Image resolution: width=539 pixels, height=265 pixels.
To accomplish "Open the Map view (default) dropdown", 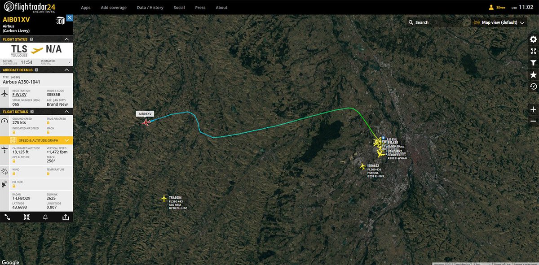I will [x=499, y=22].
